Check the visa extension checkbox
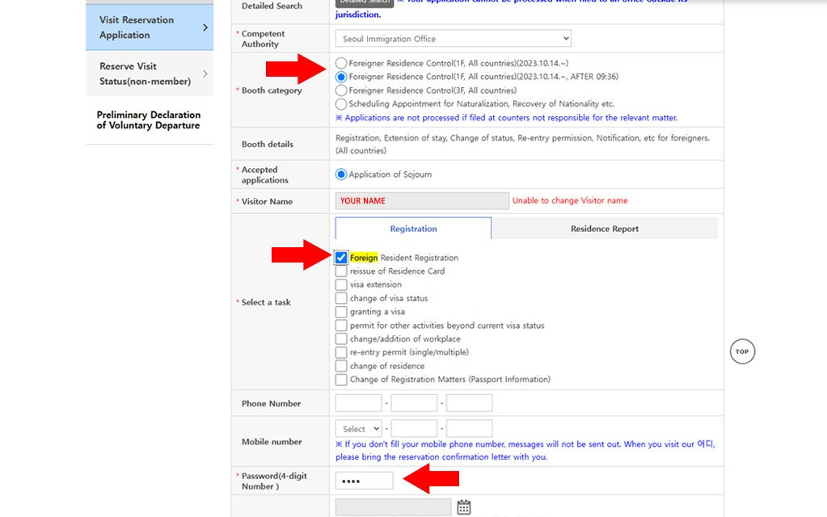The height and width of the screenshot is (517, 827). pos(341,285)
